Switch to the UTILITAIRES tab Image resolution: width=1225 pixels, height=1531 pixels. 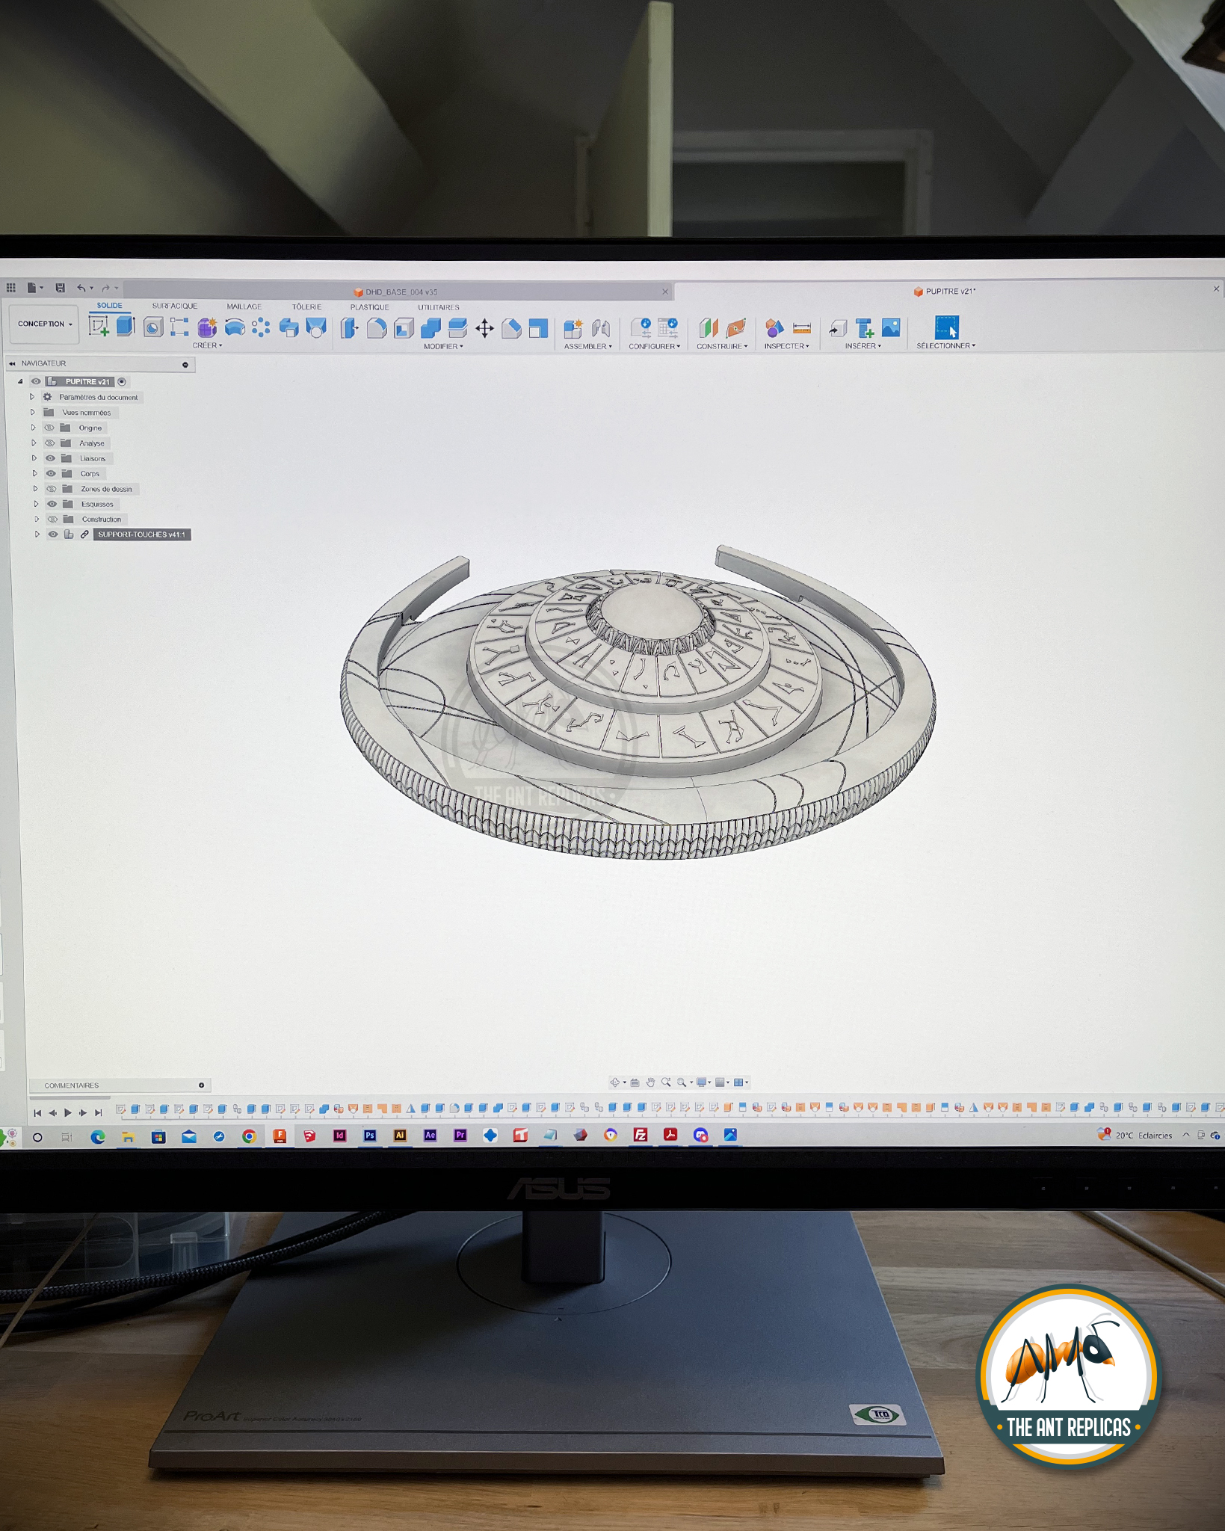click(x=439, y=307)
